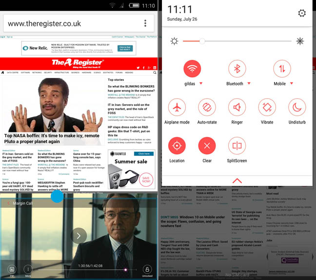Open Game over for 15-year console ban story

[x=87, y=157]
